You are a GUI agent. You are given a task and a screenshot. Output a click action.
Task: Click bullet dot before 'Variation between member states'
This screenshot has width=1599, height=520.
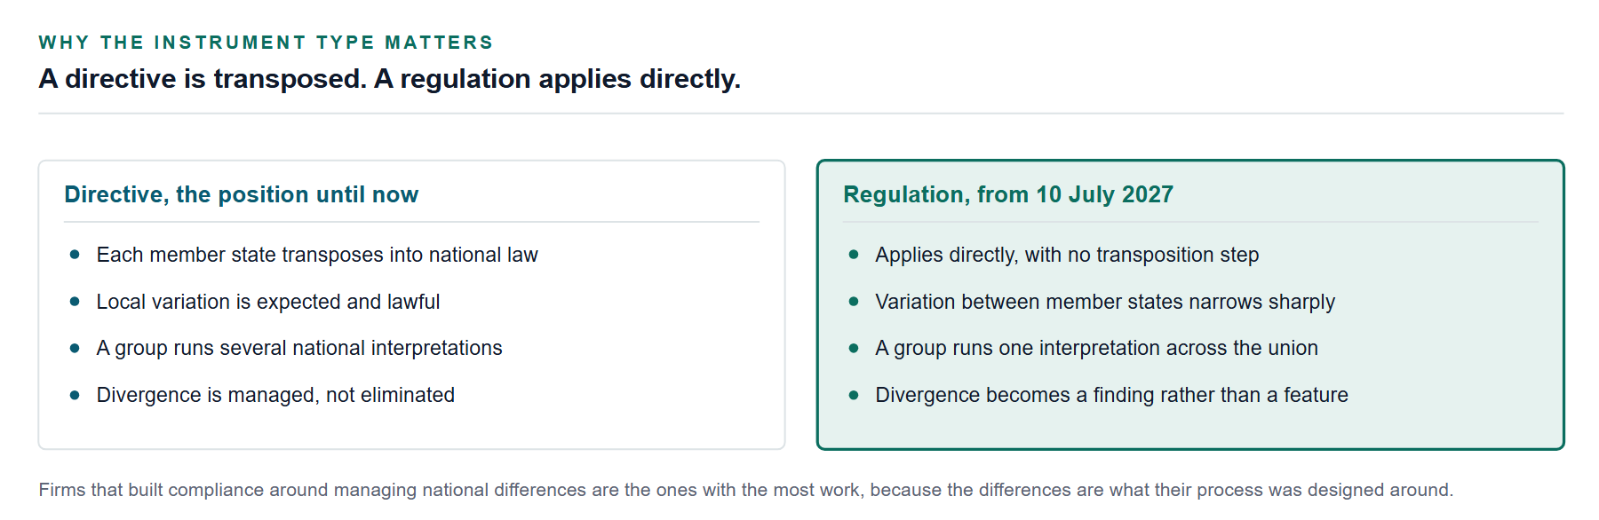pyautogui.click(x=854, y=302)
